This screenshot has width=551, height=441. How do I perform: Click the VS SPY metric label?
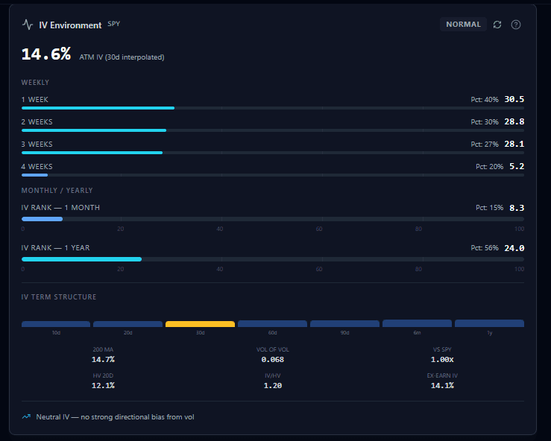442,349
